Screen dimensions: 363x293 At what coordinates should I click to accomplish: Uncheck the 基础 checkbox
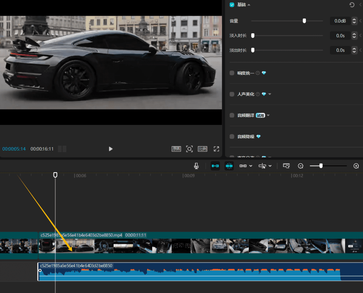coord(232,5)
